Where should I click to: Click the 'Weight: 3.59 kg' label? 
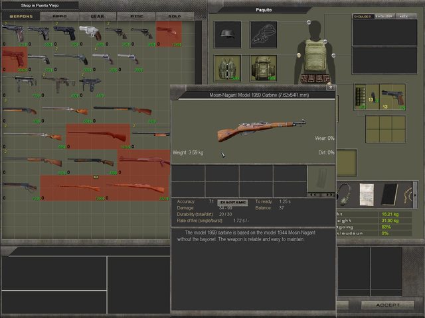click(188, 152)
